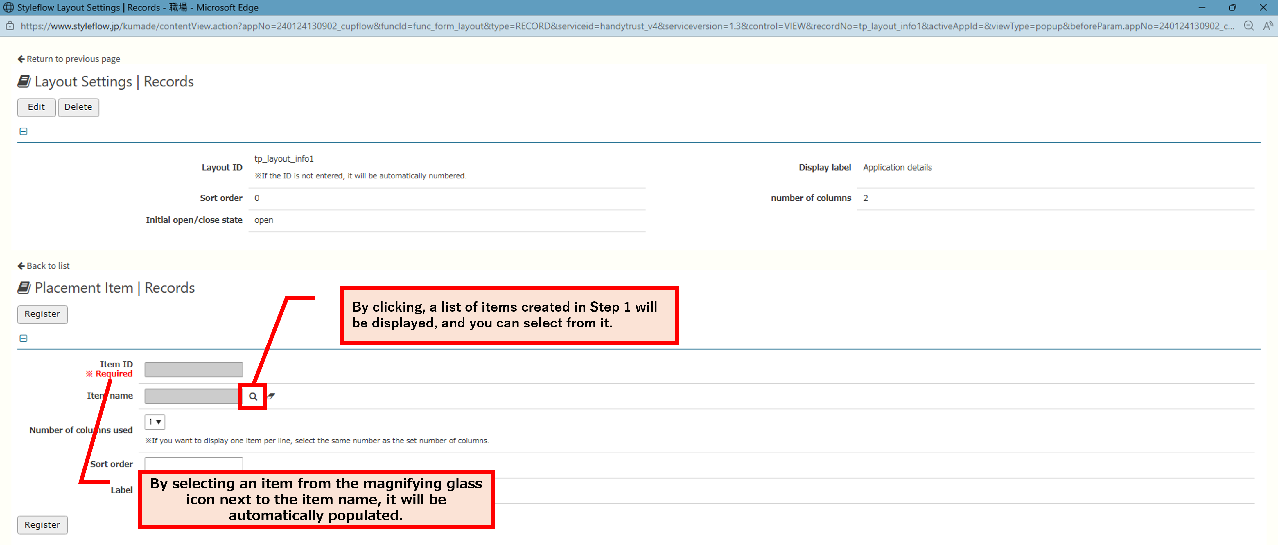Viewport: 1278px width, 545px height.
Task: Collapse the Layout Settings section with minus icon
Action: pos(23,131)
